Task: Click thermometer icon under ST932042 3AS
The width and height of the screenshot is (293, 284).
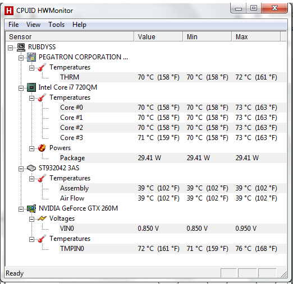Action: pyautogui.click(x=42, y=178)
